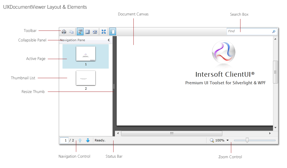Select the fit-to-page view icon
Screen dimensions: 287x168
click(87, 32)
